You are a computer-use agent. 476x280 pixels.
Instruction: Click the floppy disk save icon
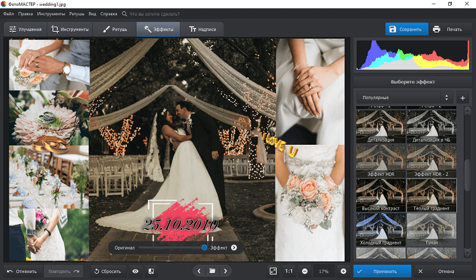coord(392,29)
